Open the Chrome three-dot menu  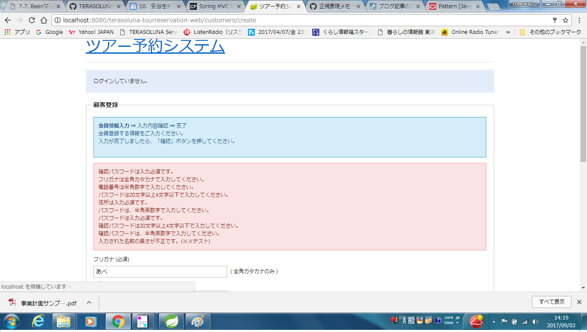click(x=578, y=20)
